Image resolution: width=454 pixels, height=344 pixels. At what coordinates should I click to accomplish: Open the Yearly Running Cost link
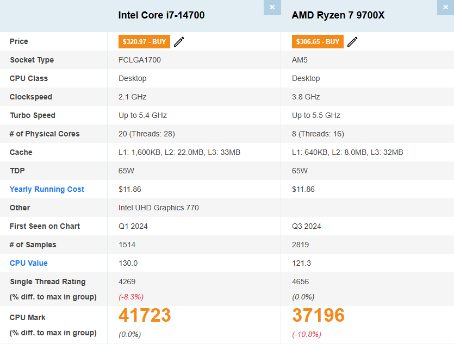coord(47,189)
